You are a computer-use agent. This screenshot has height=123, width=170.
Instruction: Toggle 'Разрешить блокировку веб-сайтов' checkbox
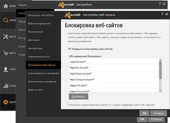click(69, 49)
